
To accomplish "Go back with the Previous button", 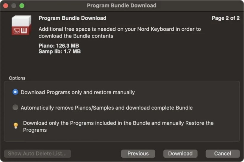I will [x=138, y=154].
